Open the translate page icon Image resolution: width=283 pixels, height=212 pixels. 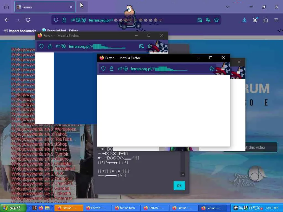[208, 20]
